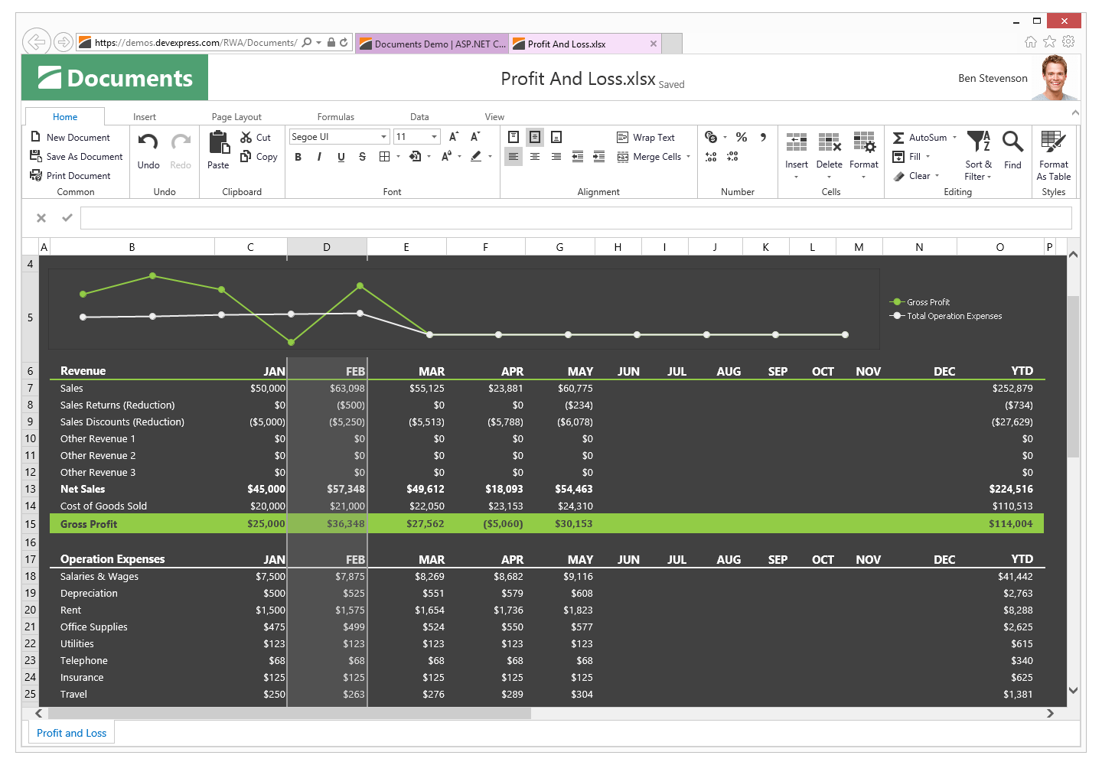Open the Find tool (magnifying glass)
Image resolution: width=1102 pixels, height=765 pixels.
[x=1012, y=142]
